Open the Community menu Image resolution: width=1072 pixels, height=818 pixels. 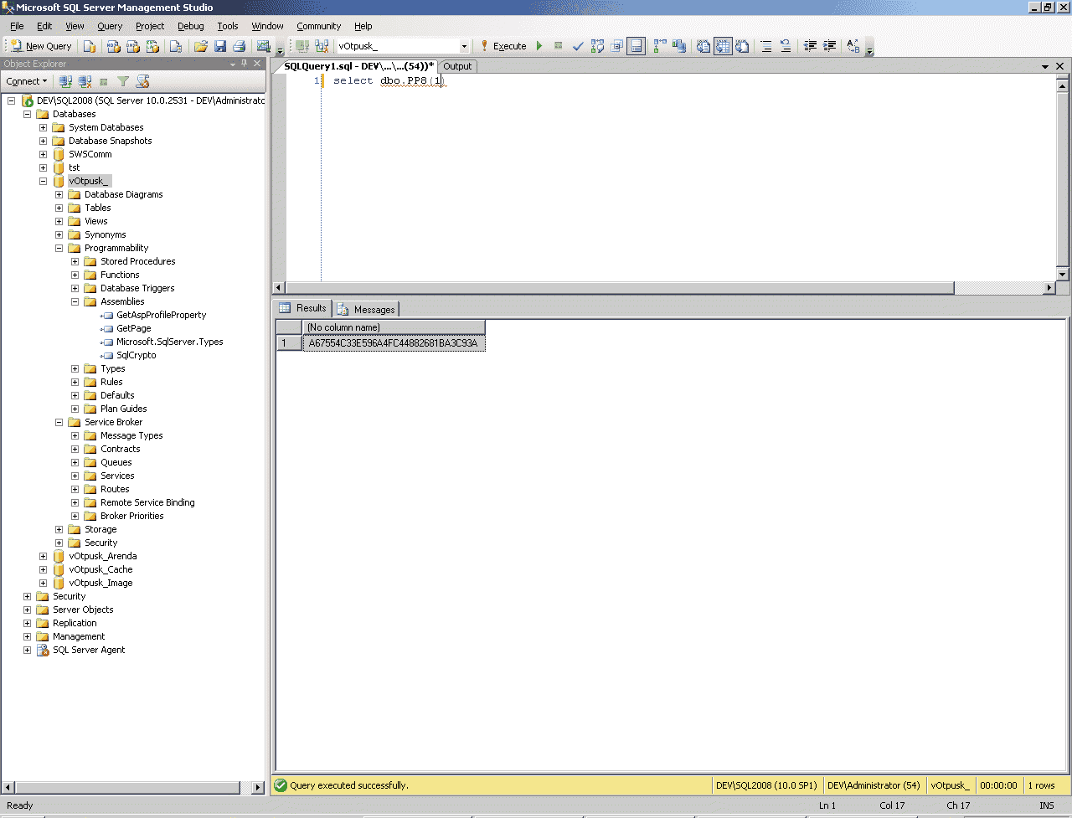(319, 26)
